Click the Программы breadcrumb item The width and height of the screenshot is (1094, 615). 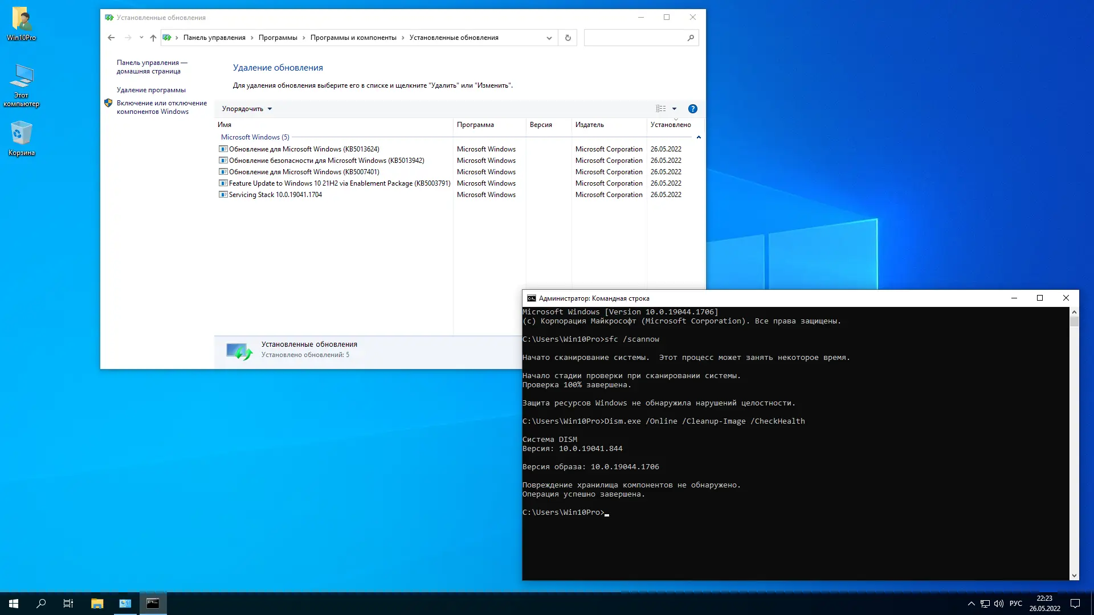[x=277, y=38]
